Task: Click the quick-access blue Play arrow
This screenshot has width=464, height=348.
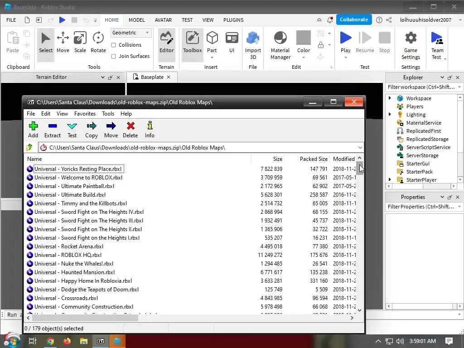Action: coord(62,20)
